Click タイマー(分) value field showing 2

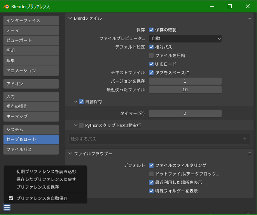click(185, 113)
